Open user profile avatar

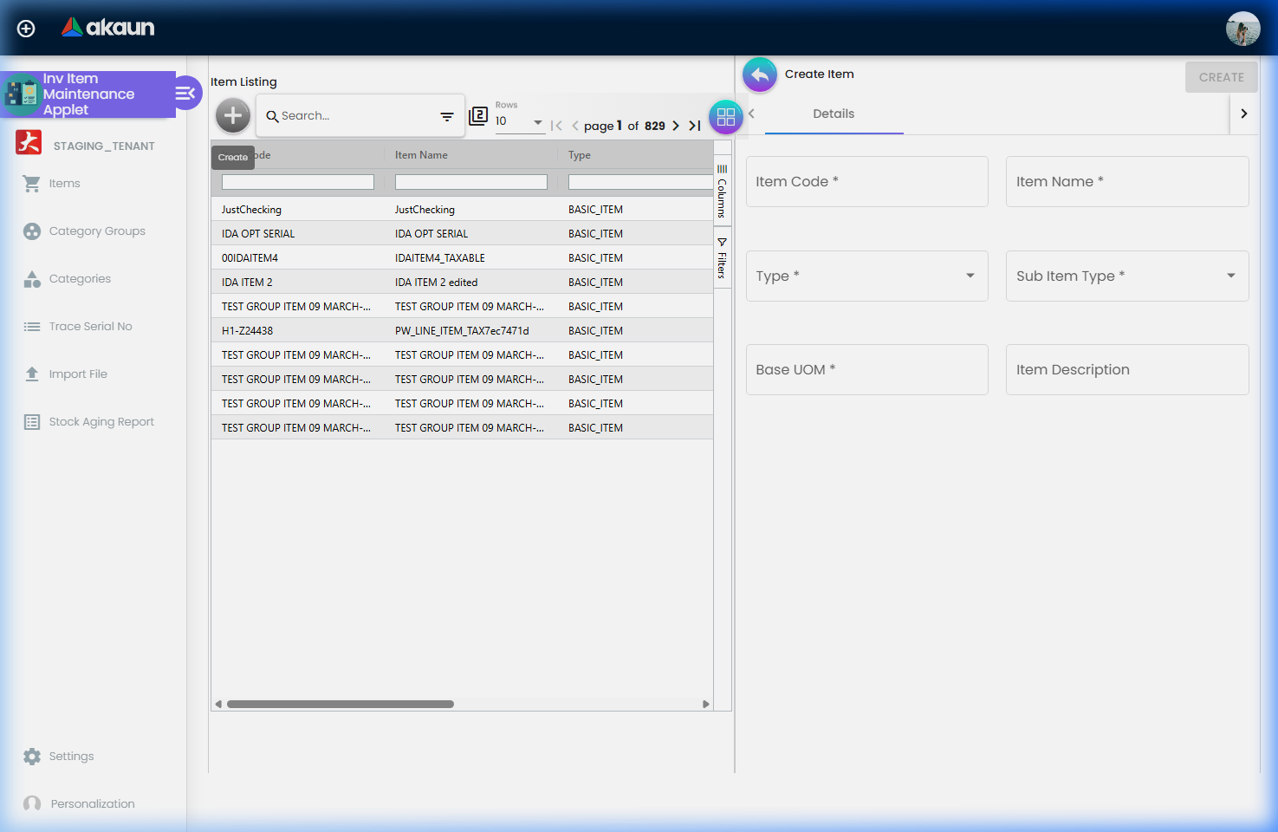click(x=1242, y=29)
